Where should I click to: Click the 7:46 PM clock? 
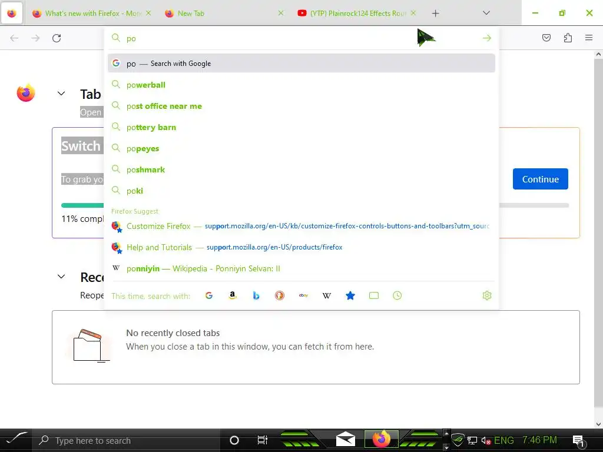point(539,440)
